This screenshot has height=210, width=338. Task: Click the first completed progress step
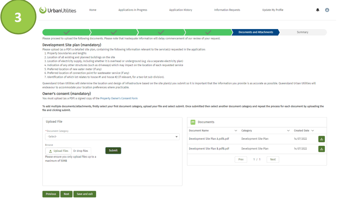67,32
